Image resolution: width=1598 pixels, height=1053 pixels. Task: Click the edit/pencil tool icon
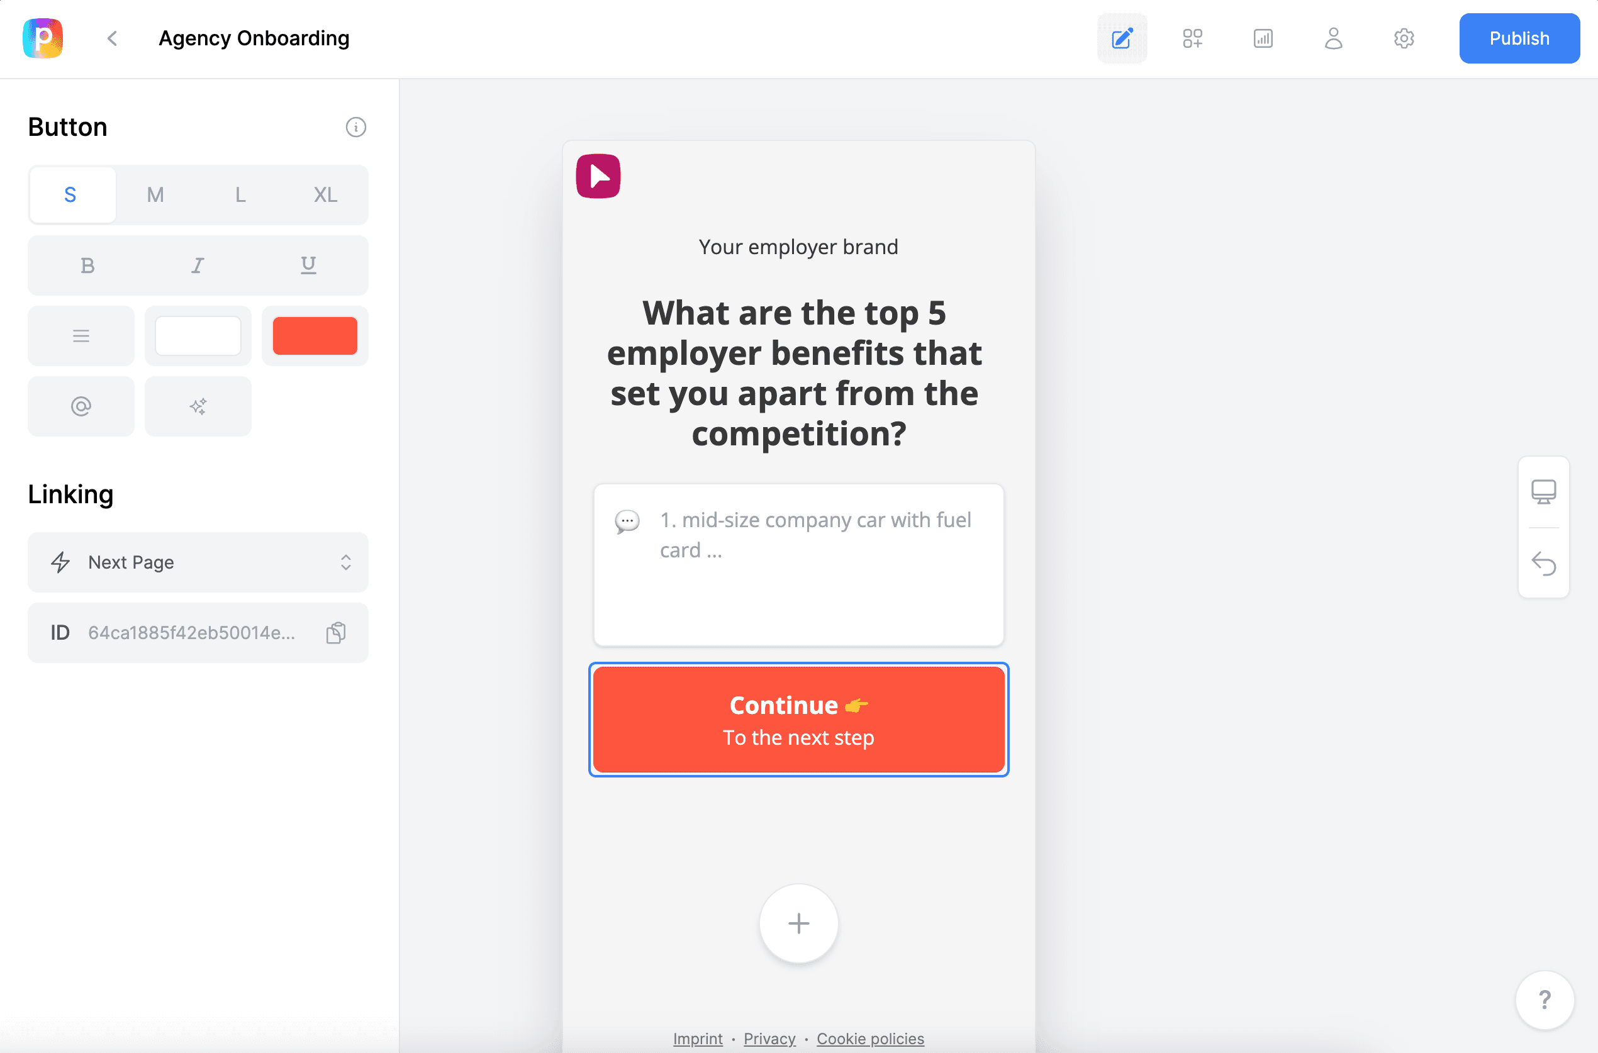[1122, 38]
